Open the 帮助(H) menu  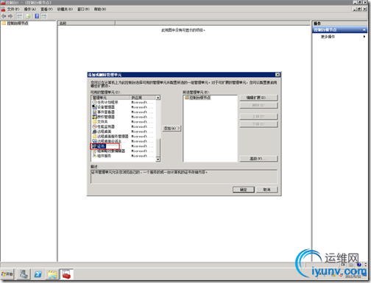pyautogui.click(x=100, y=9)
